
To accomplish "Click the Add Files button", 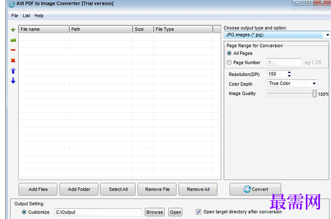I will [x=38, y=189].
